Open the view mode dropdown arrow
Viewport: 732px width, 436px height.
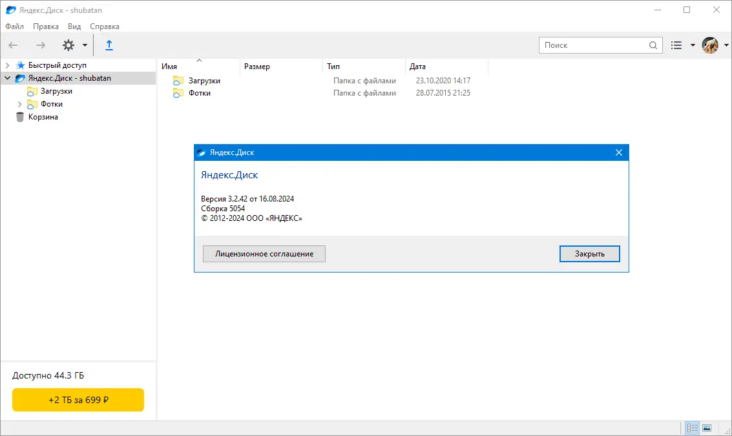tap(693, 45)
